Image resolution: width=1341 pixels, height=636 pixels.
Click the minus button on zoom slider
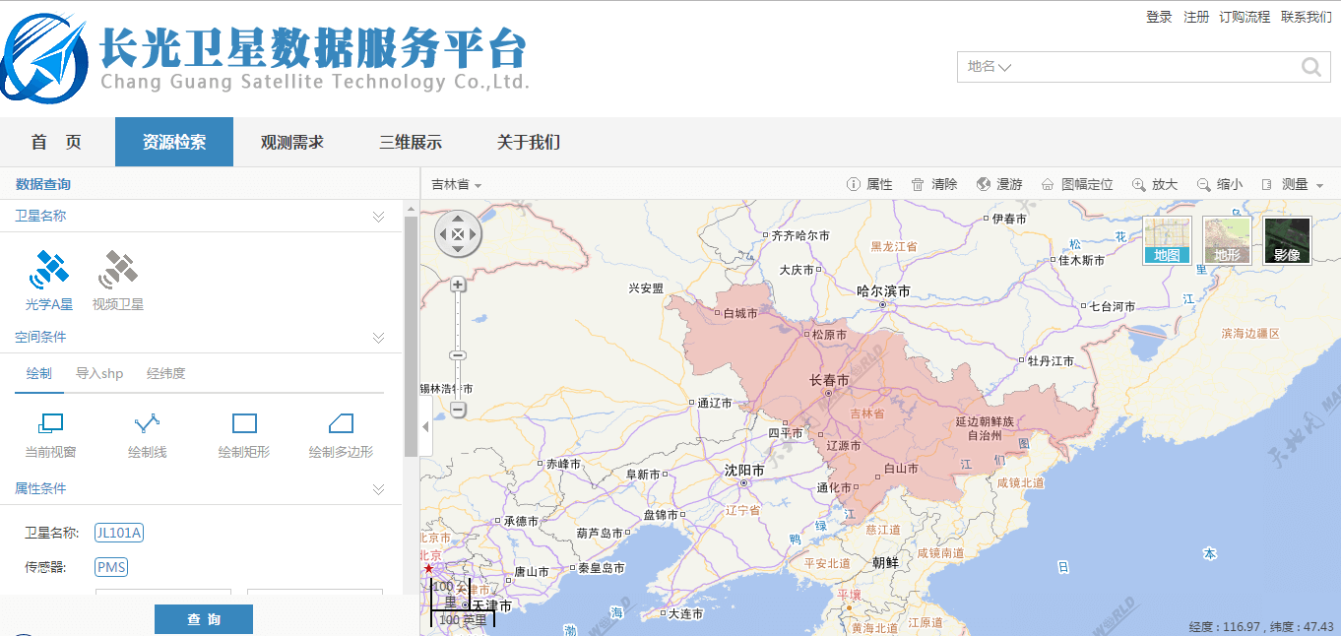458,410
